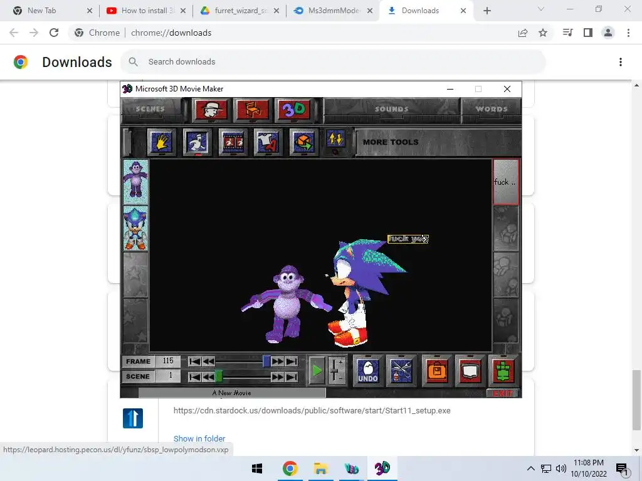
Task: Select the purple monkey actor thumbnail
Action: tap(135, 182)
